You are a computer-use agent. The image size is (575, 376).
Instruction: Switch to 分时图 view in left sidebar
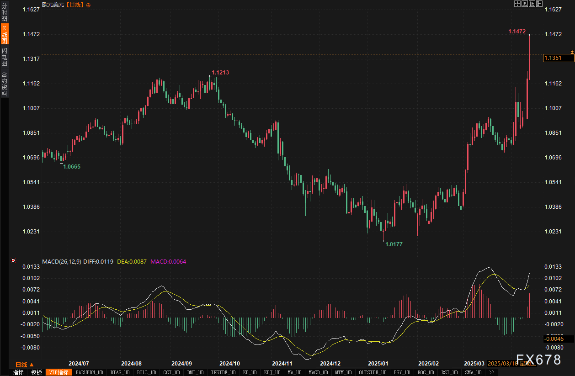5,13
